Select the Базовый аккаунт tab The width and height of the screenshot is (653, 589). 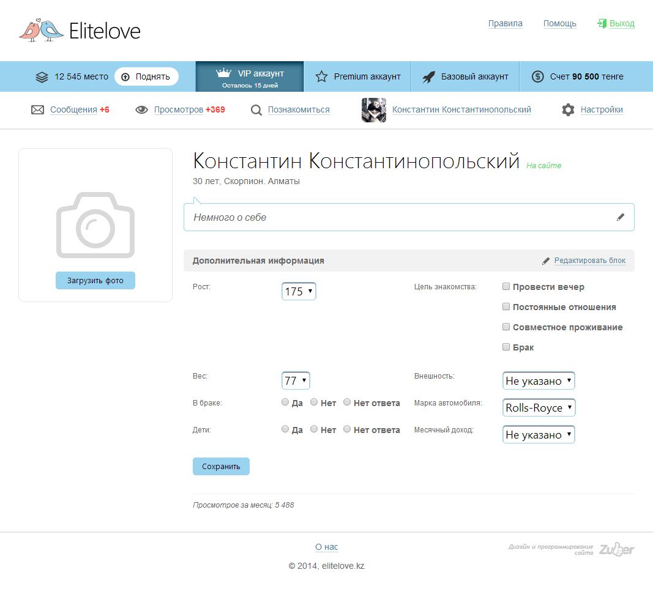[x=465, y=76]
